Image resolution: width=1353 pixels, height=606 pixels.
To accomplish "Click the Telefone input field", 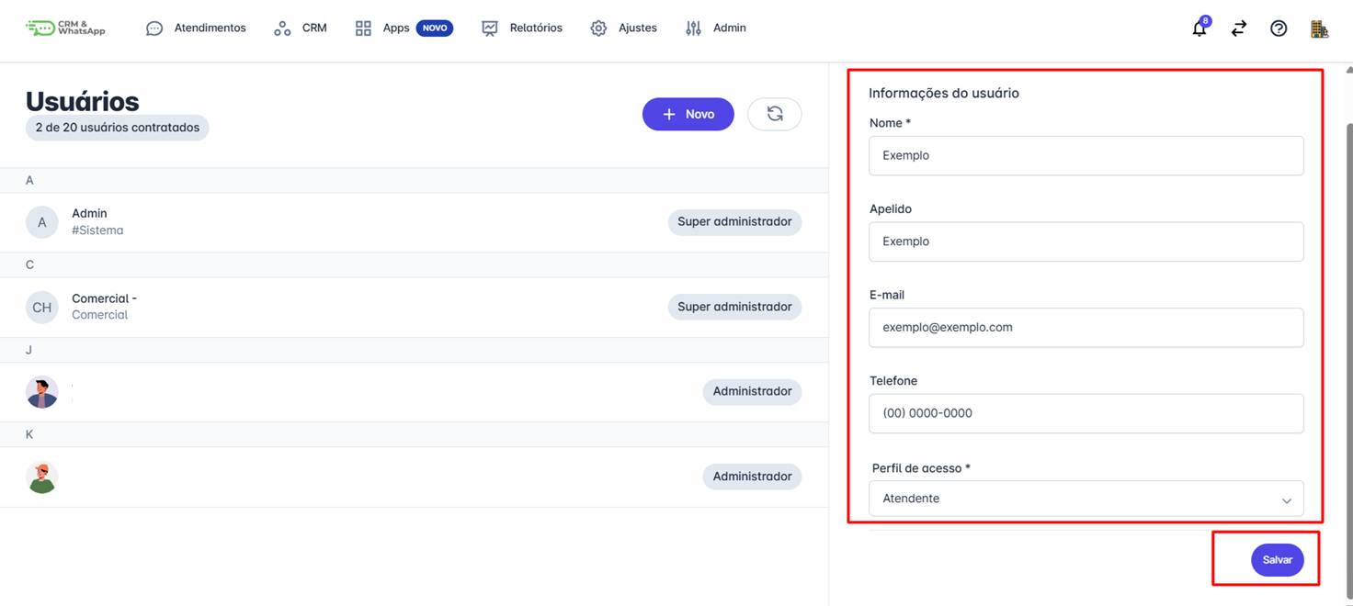I will point(1086,413).
